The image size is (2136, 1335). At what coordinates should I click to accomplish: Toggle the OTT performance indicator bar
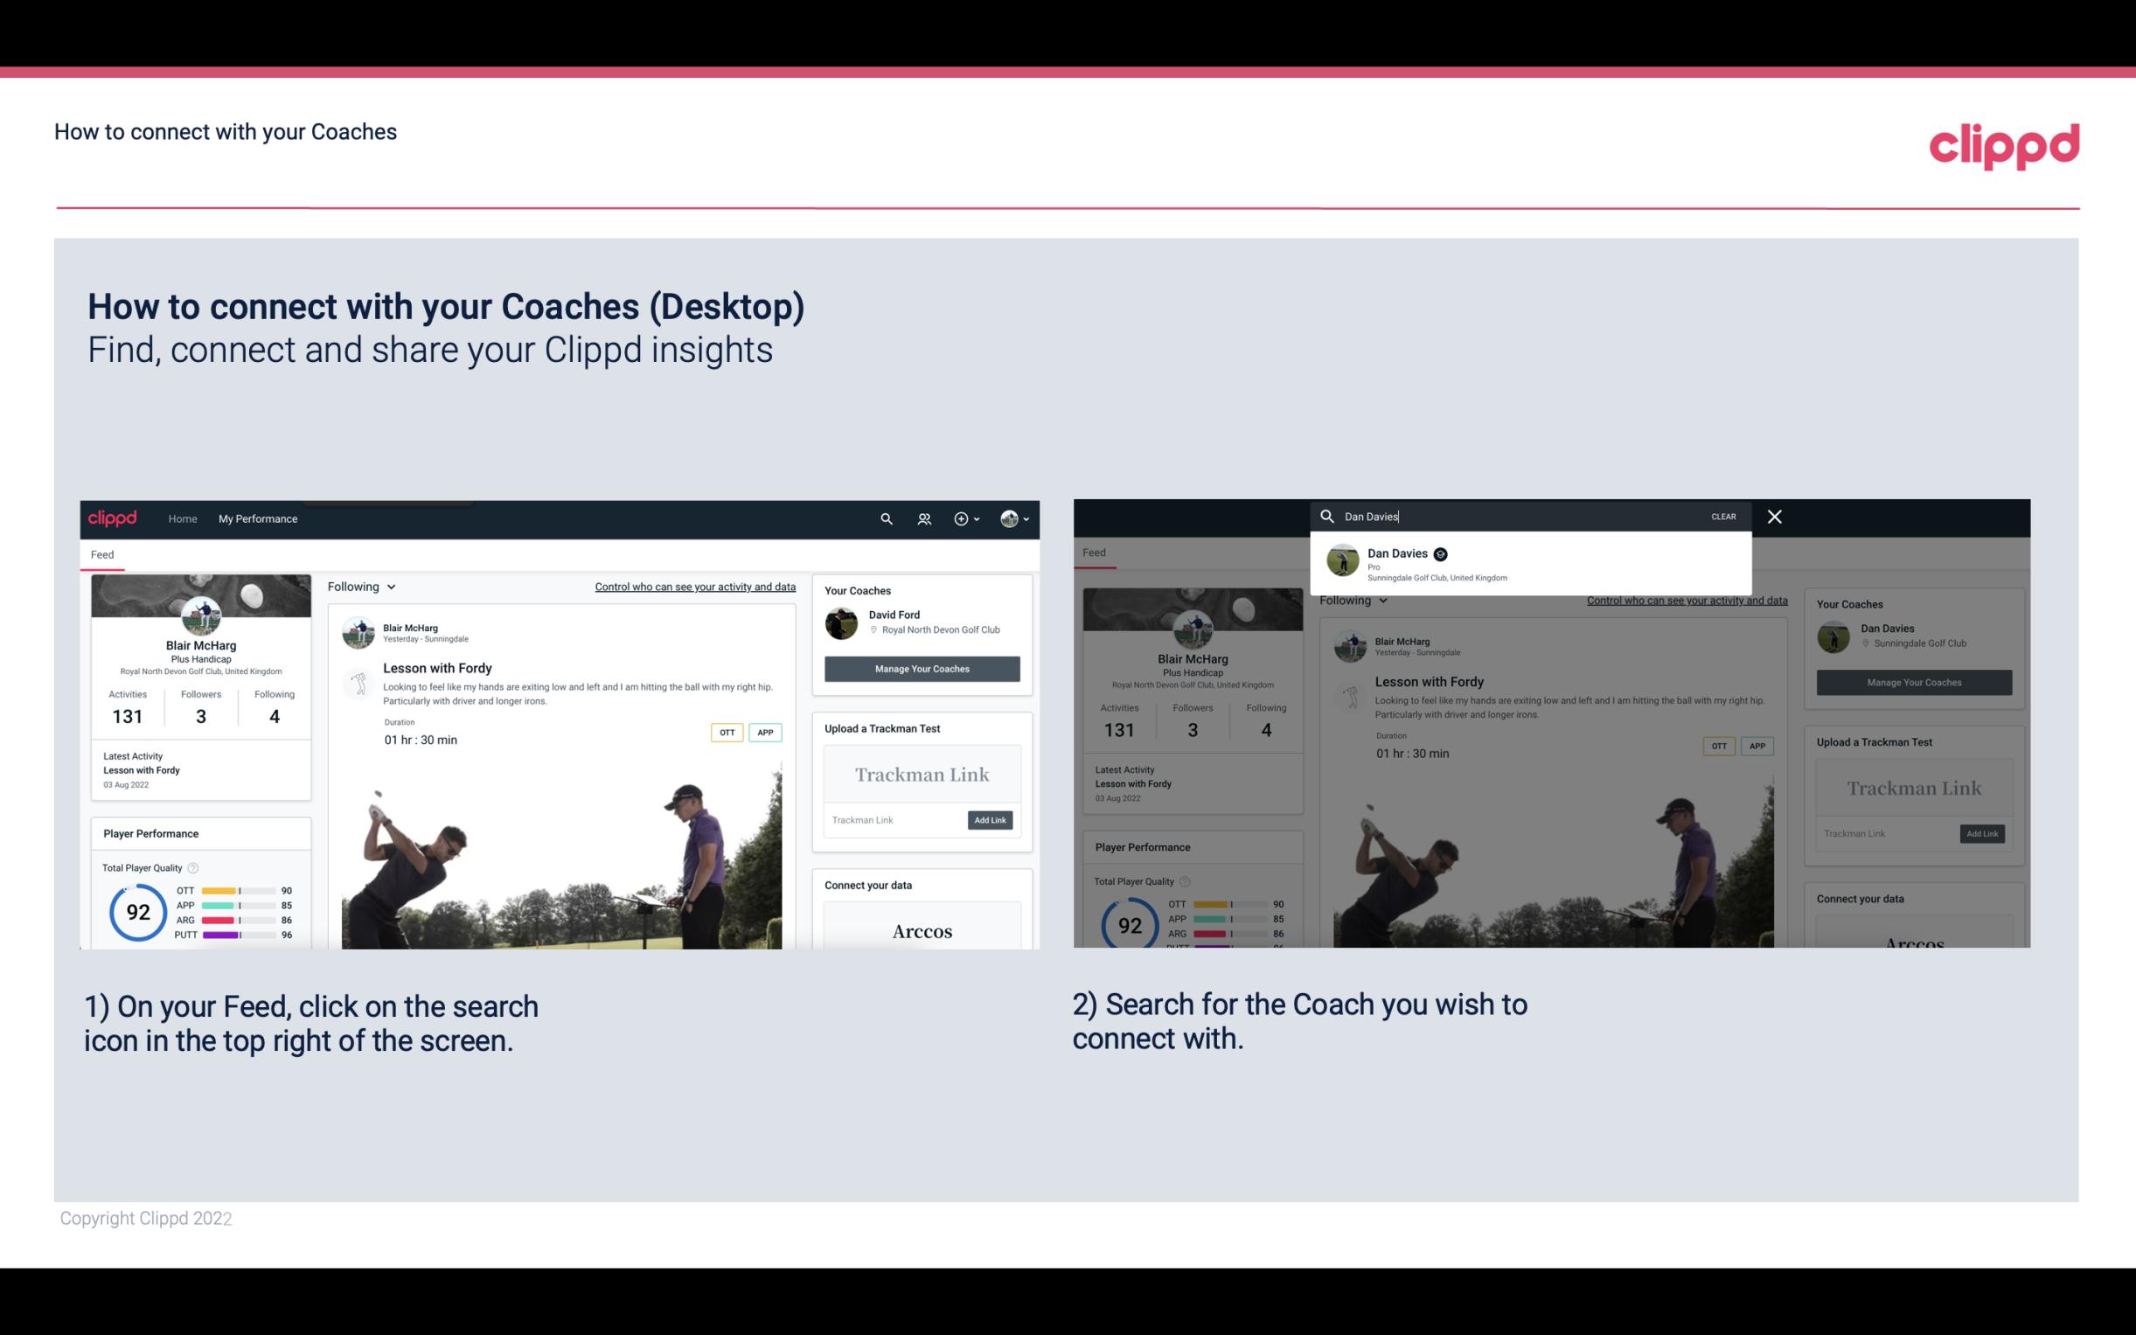(239, 891)
